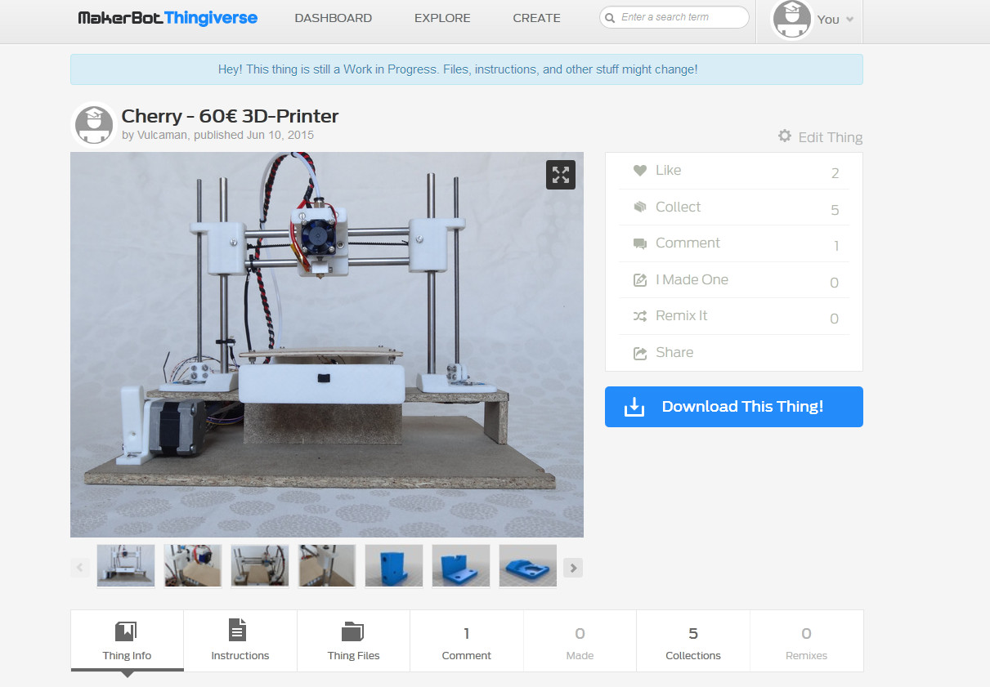
Task: Click the Instructions document icon
Action: [x=237, y=630]
